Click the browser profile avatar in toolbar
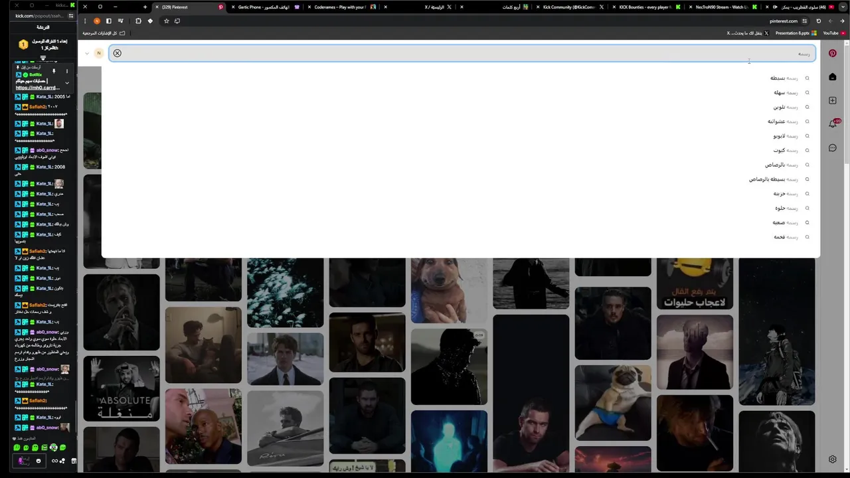Image resolution: width=850 pixels, height=478 pixels. [x=97, y=21]
